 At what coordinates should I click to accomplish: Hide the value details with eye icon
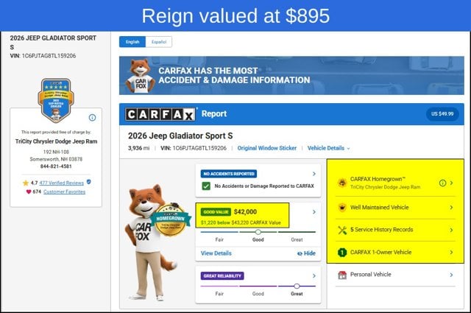pos(306,253)
